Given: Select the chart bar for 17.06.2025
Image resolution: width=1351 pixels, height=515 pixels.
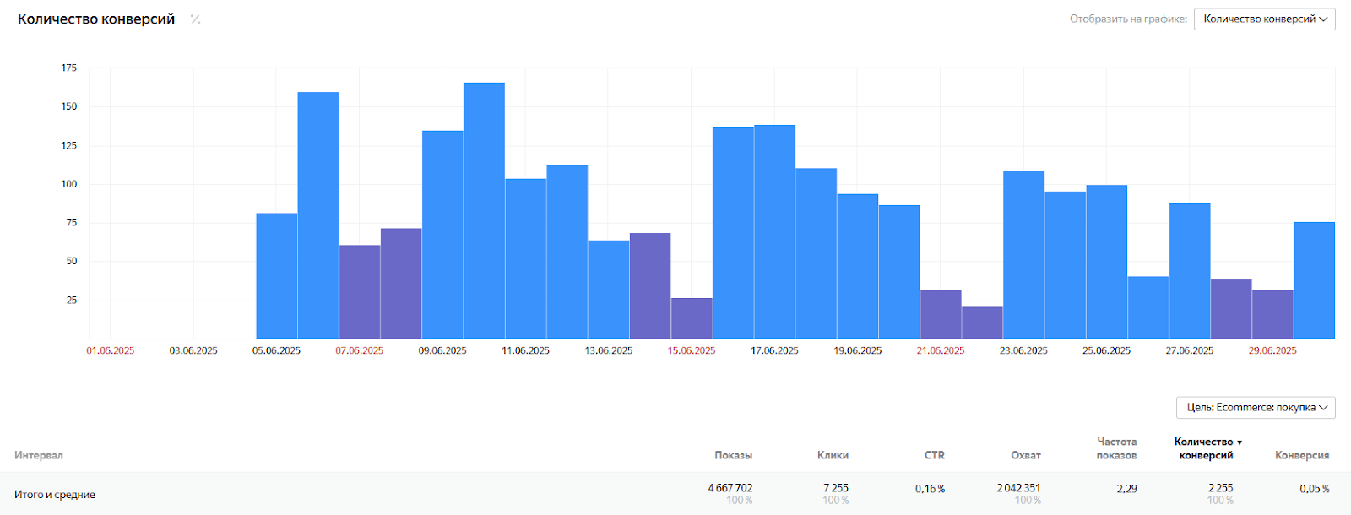Looking at the screenshot, I should pyautogui.click(x=775, y=232).
